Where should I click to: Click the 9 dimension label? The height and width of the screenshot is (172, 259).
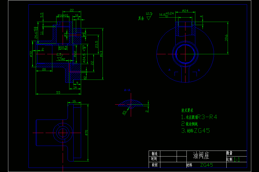click(x=77, y=83)
